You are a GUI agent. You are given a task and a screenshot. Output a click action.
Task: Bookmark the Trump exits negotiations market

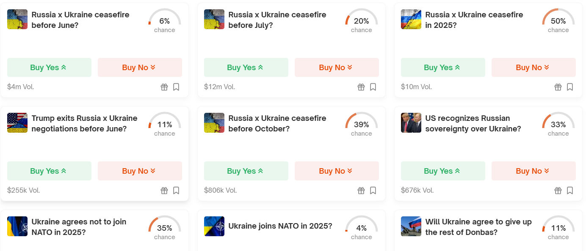(x=176, y=190)
